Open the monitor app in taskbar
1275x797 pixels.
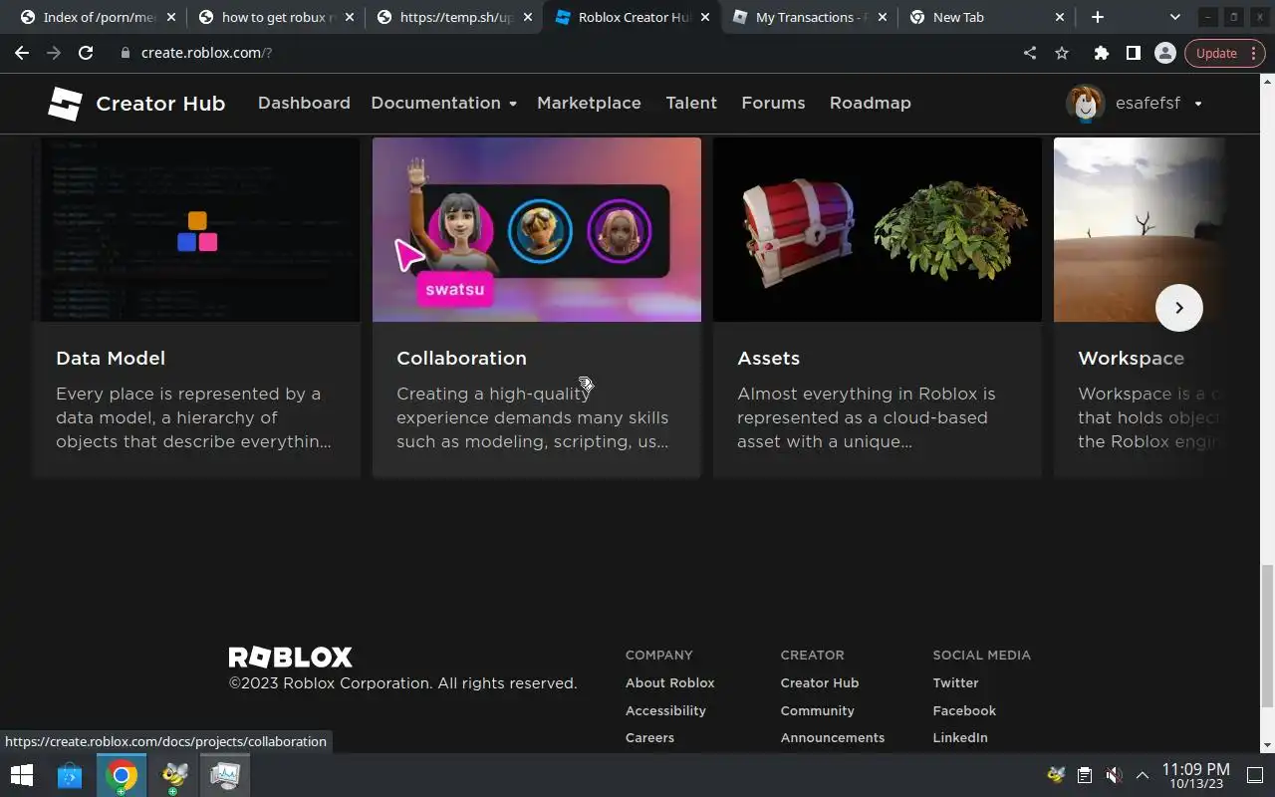pyautogui.click(x=225, y=774)
